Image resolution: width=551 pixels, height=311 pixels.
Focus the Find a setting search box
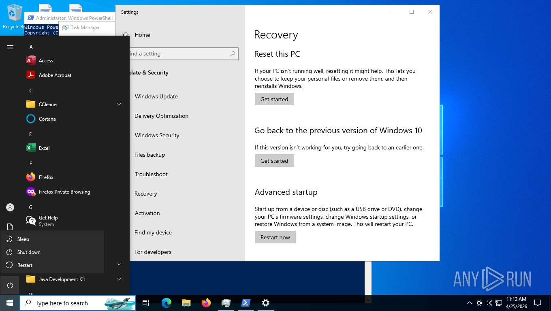click(184, 53)
